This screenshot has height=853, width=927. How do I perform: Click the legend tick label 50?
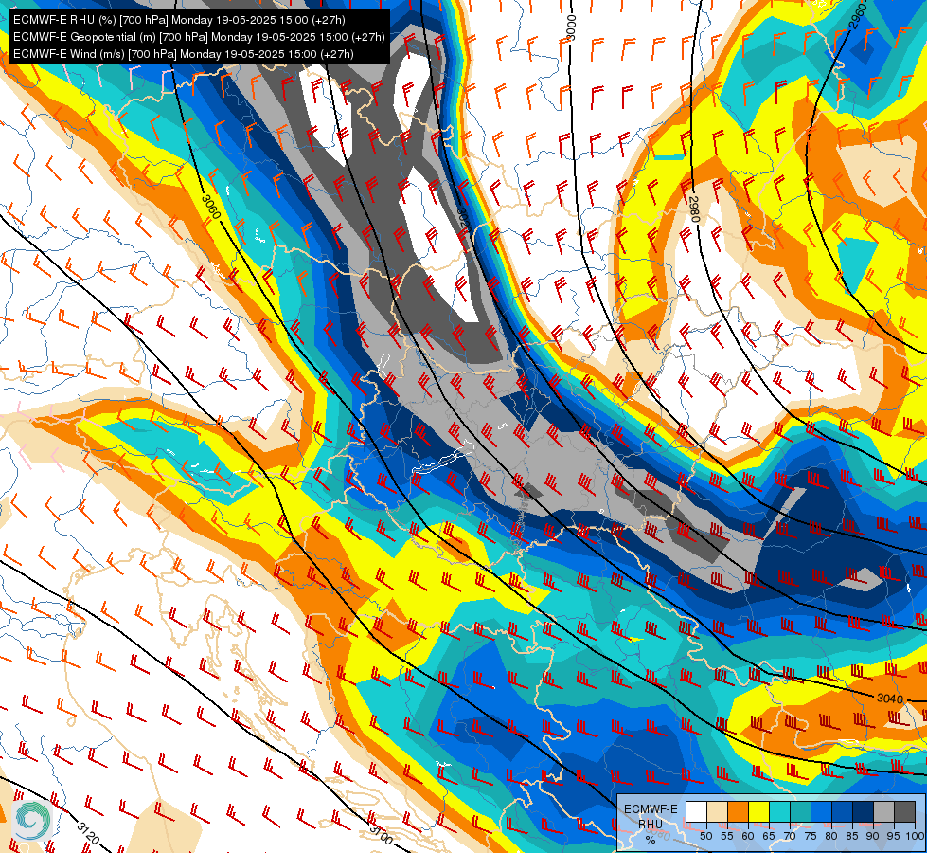(x=705, y=836)
